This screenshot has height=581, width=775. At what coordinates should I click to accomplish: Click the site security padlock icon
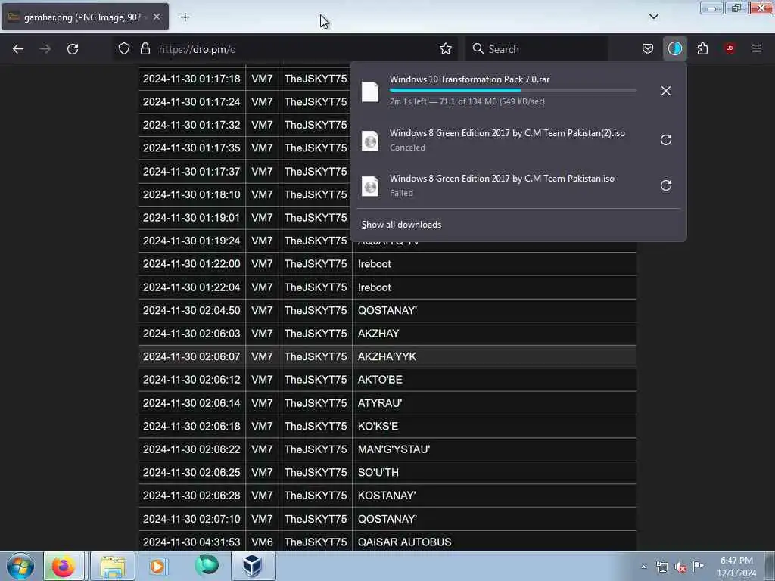coord(145,48)
